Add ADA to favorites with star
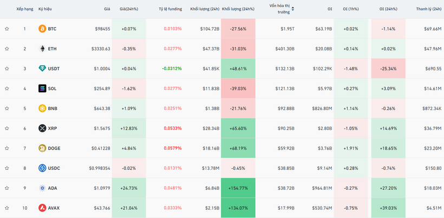 click(x=7, y=188)
